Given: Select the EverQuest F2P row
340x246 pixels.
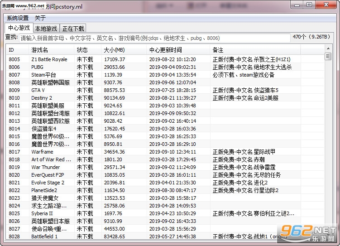Looking at the screenshot, I should coord(165,175).
